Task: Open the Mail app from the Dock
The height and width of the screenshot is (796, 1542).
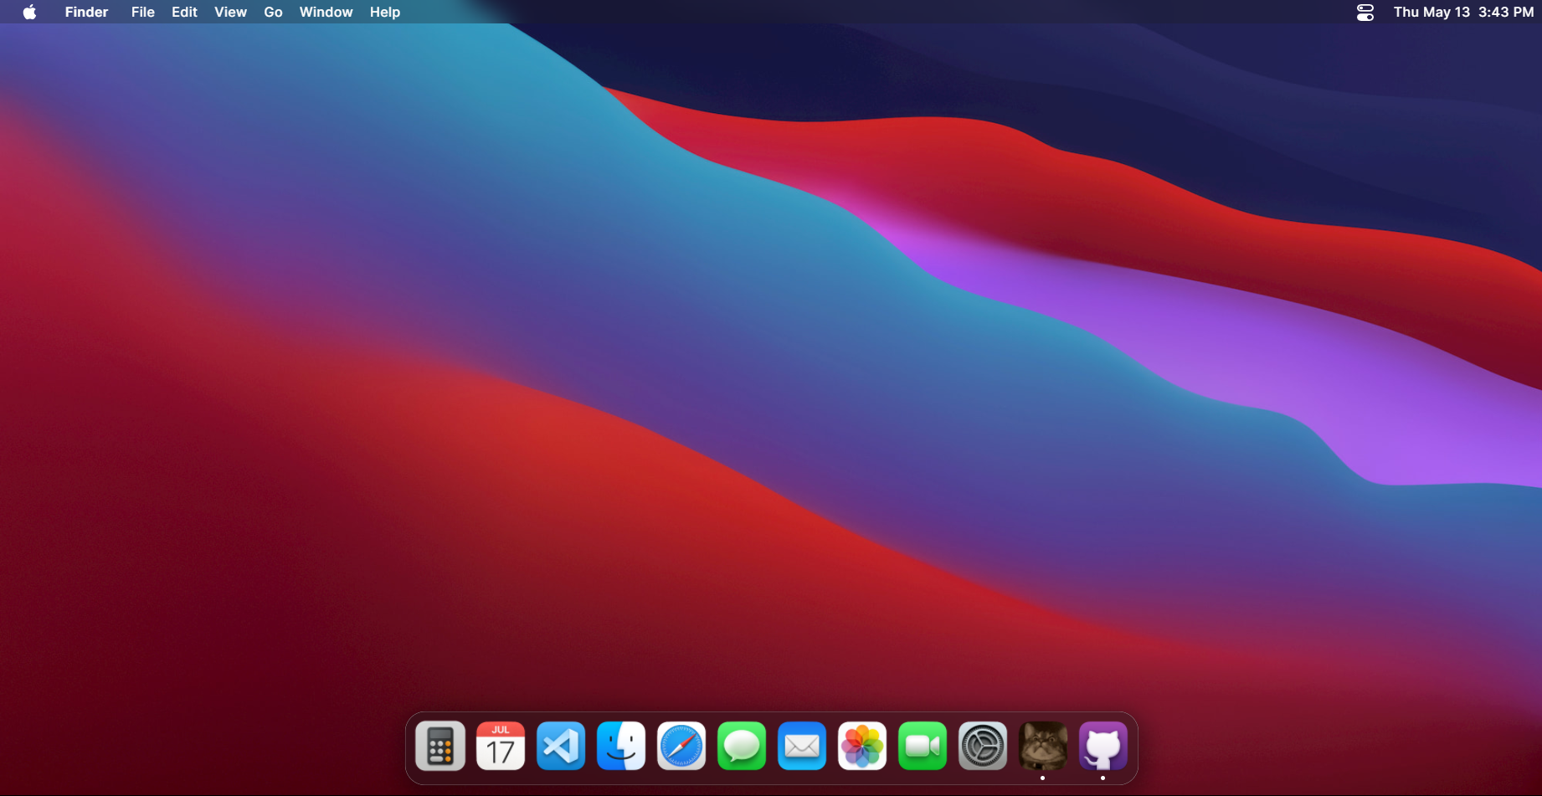Action: coord(801,746)
